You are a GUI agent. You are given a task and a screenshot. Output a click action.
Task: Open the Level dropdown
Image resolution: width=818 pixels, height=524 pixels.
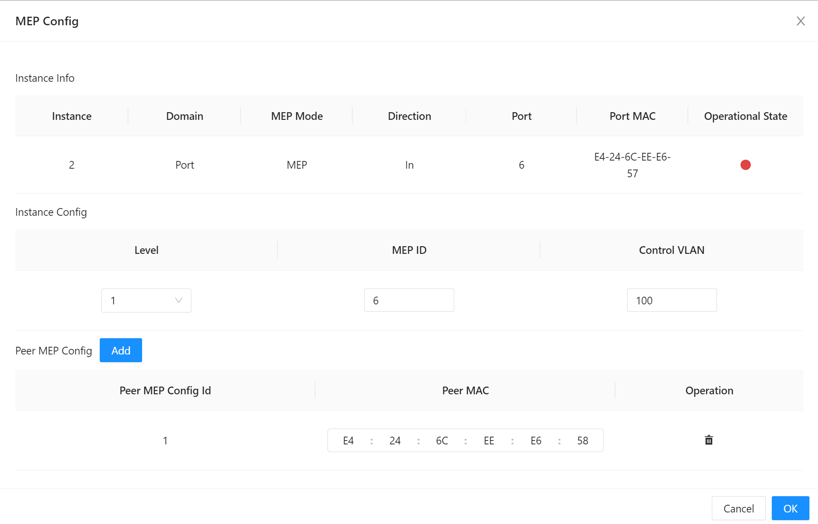[146, 300]
